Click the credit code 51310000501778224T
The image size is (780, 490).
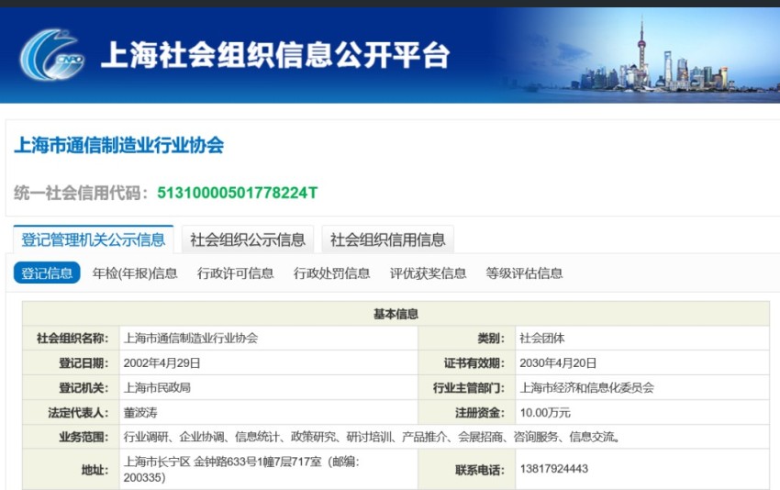point(238,193)
